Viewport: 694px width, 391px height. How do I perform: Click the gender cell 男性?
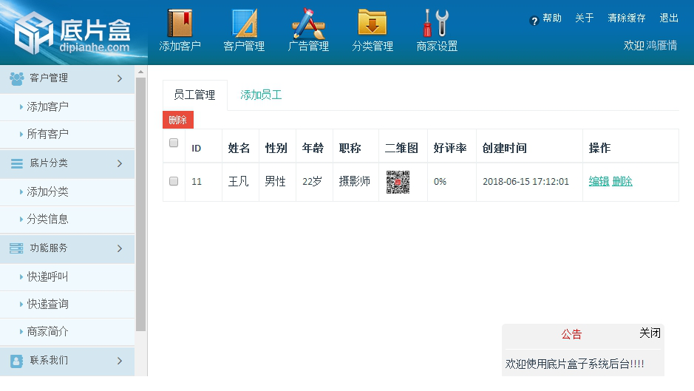point(275,181)
